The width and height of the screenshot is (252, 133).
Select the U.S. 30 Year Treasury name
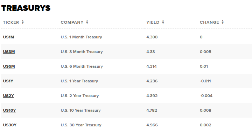tap(81, 125)
